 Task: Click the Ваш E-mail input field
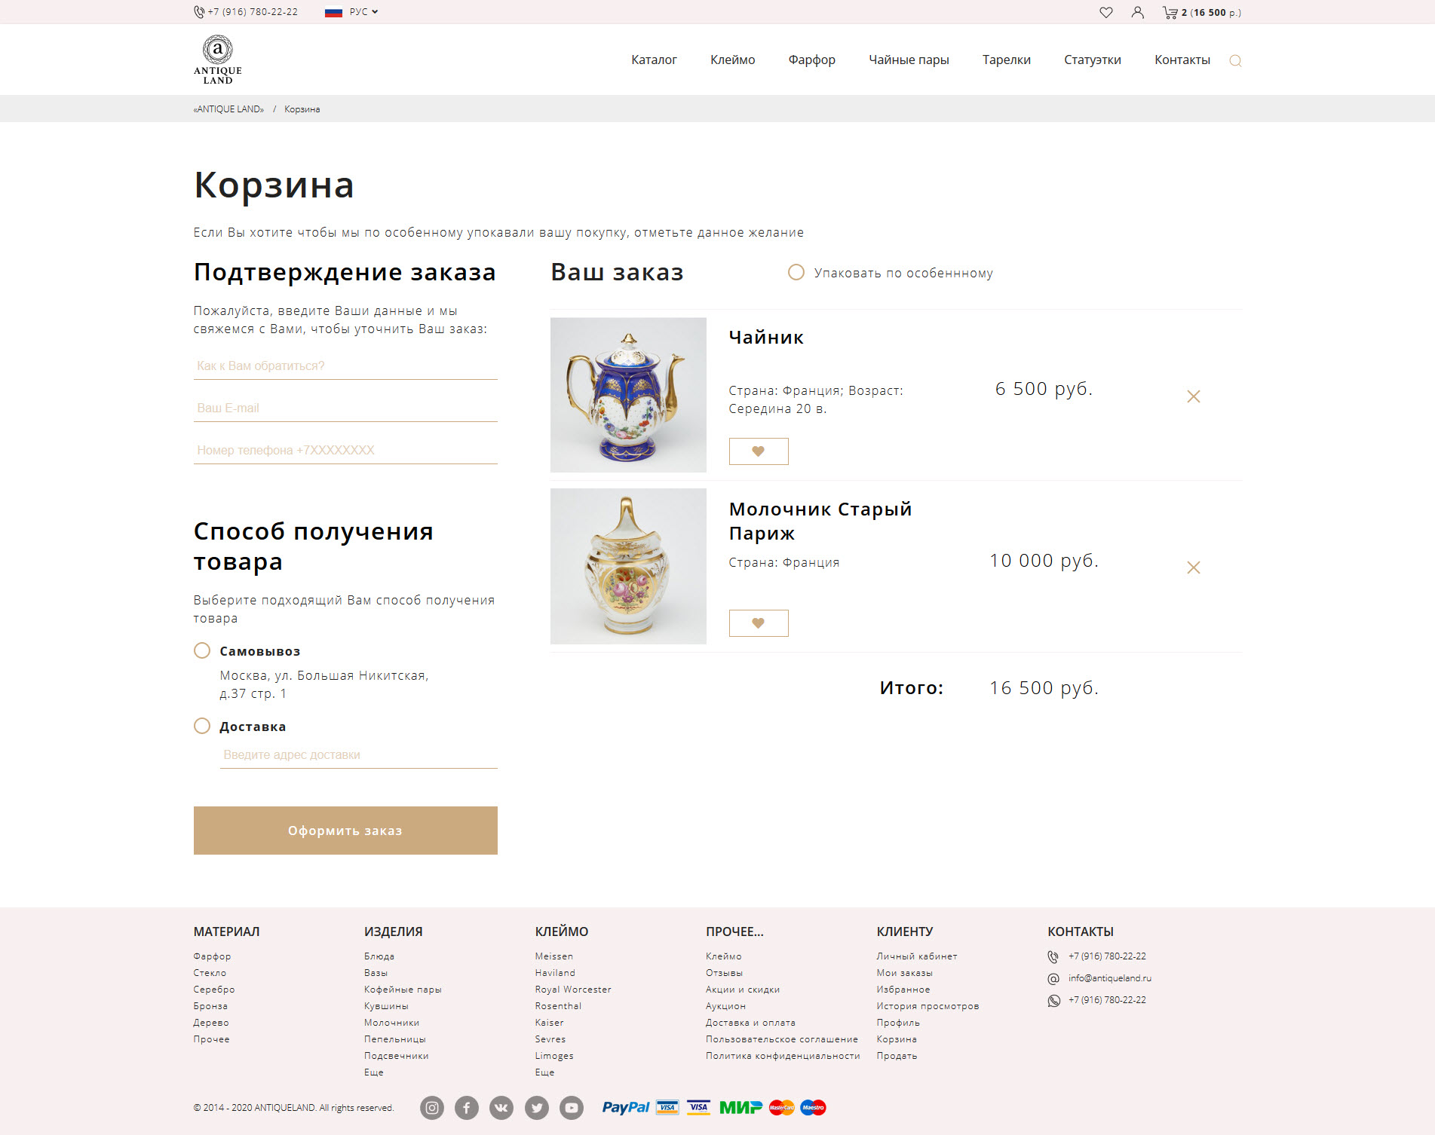pos(345,408)
